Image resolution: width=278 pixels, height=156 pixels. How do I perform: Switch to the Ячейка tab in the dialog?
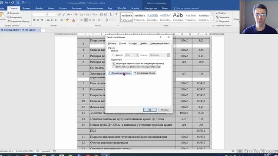pyautogui.click(x=144, y=43)
